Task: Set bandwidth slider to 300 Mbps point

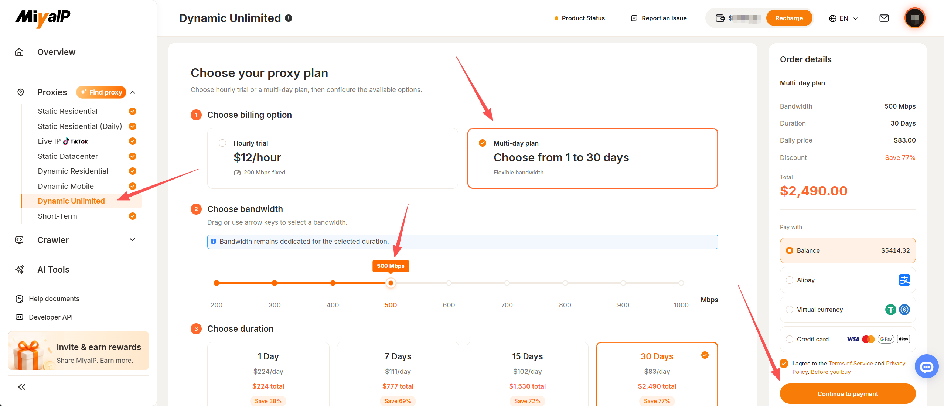Action: tap(275, 283)
